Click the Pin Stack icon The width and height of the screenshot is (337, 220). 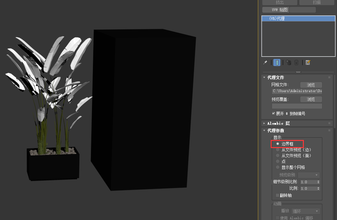265,62
